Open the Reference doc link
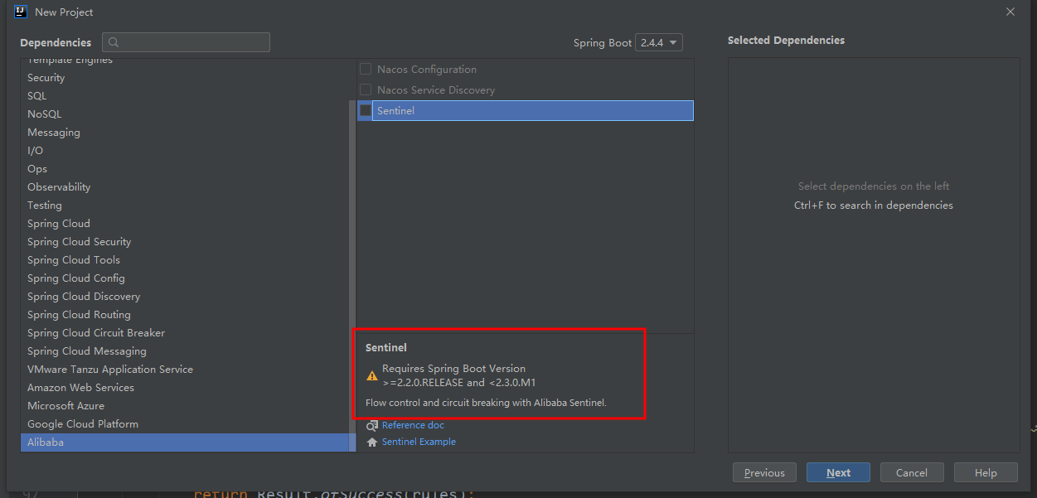Screen dimensions: 1037x498 (x=413, y=425)
